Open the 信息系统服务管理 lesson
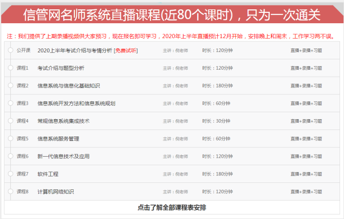The width and height of the screenshot is (344, 219). click(58, 138)
